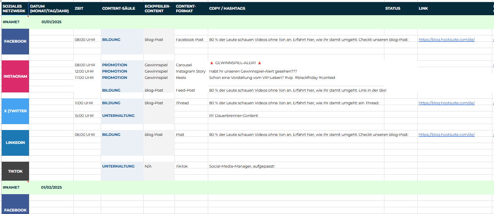
Task: Select PROMOTION in the Carousel row
Action: (x=115, y=65)
